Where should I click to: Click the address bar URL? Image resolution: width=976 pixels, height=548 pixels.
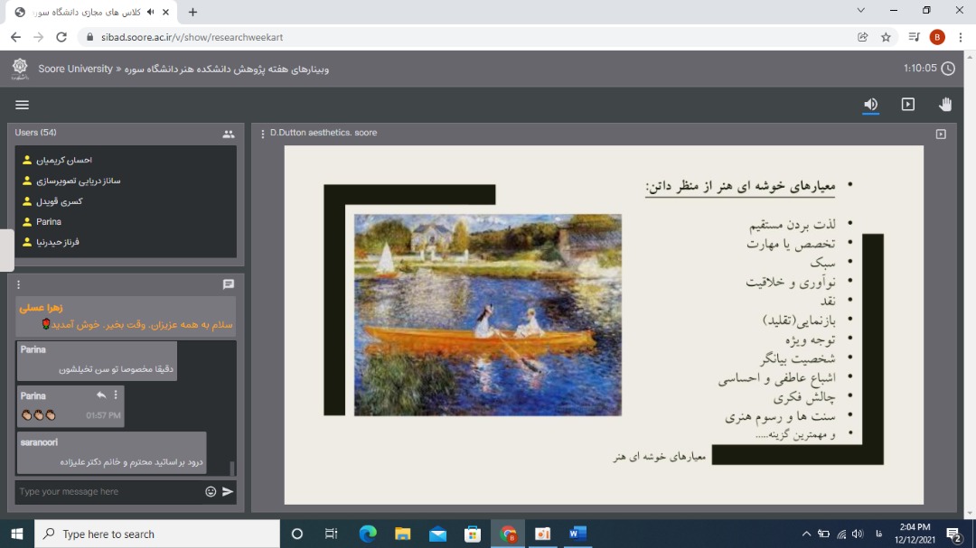point(192,37)
